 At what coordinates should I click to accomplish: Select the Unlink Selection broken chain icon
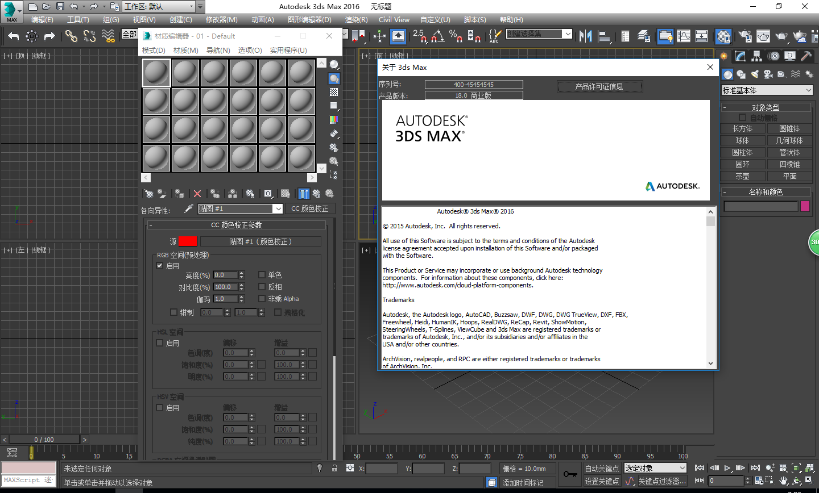point(89,36)
